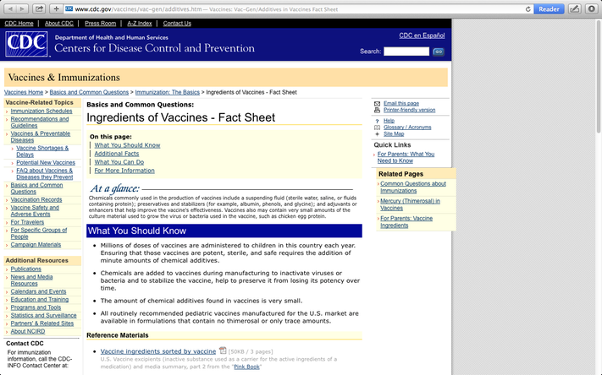This screenshot has width=602, height=375.
Task: Open Email this page link
Action: coord(401,103)
